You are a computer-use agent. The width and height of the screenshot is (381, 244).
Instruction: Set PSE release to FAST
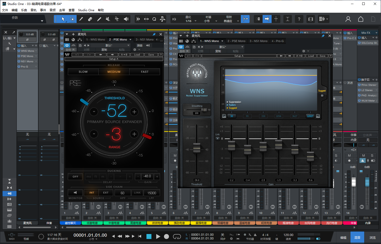[145, 72]
